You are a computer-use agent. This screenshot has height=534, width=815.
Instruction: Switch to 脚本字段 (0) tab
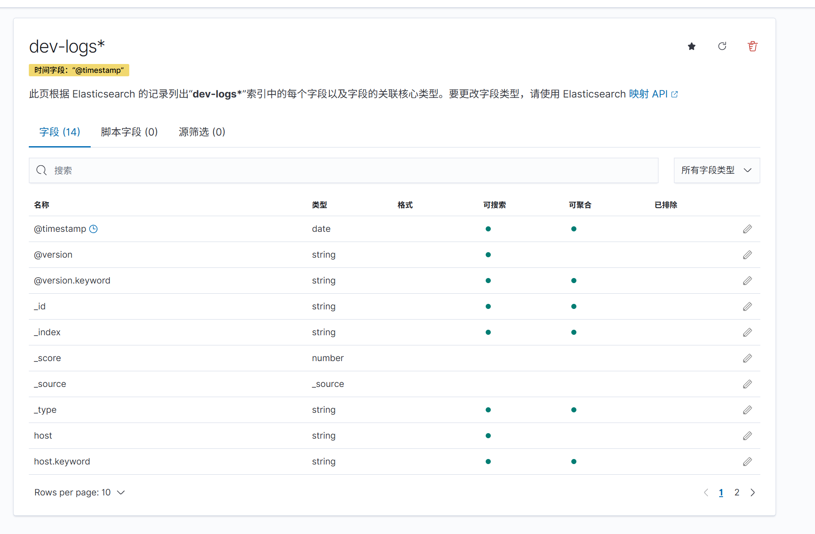click(x=129, y=132)
